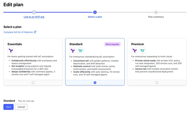Click the Premium plan card heading
The height and width of the screenshot is (113, 196).
(x=137, y=44)
